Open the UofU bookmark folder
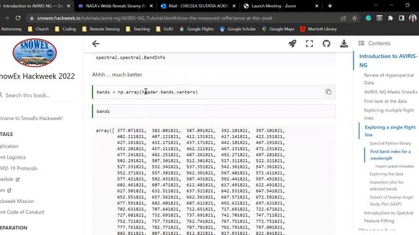419x235 pixels. 164,29
